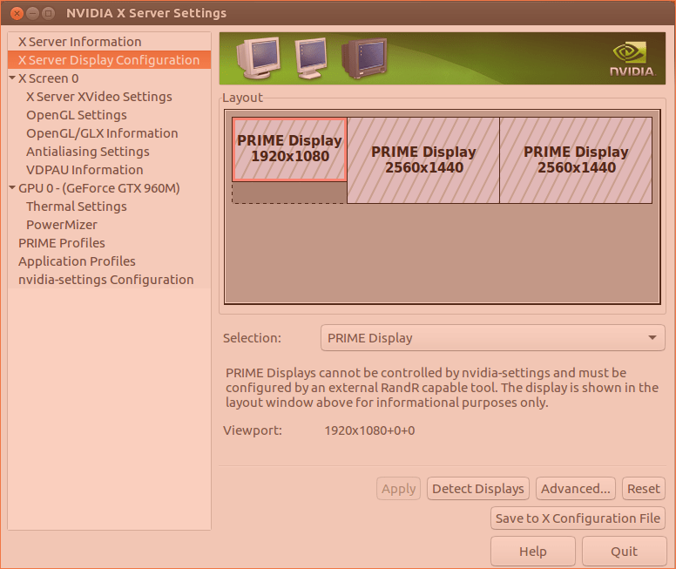Close the window with red button

[x=17, y=13]
